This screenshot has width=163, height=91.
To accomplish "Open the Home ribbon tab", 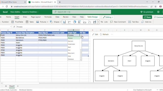I will 8,17.
